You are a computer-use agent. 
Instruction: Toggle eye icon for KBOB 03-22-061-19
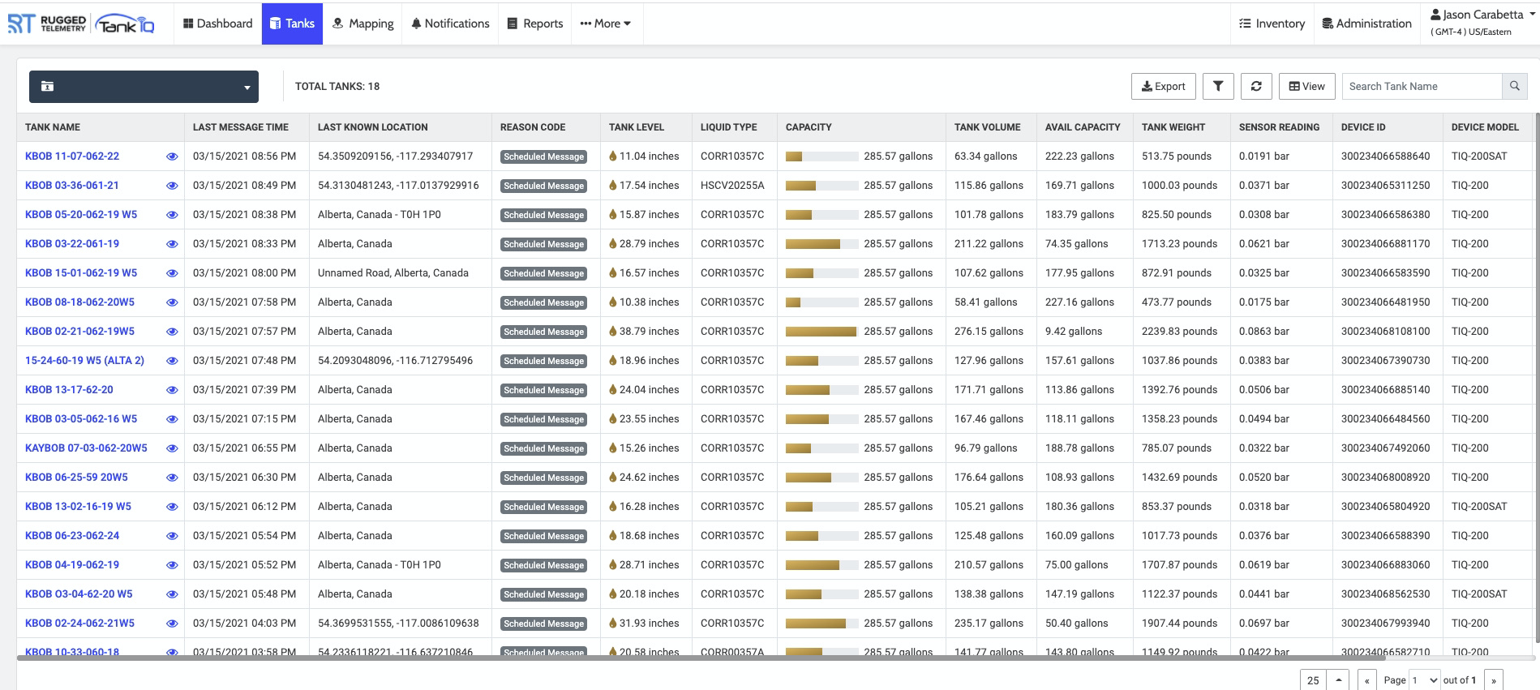[172, 244]
